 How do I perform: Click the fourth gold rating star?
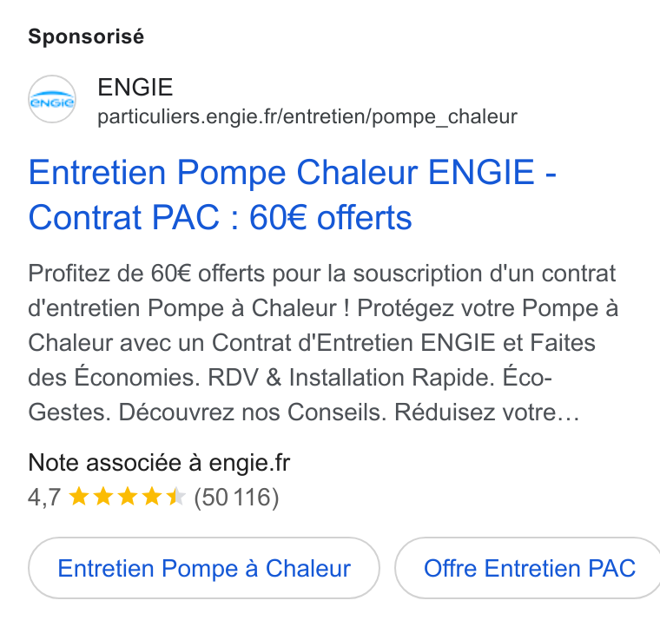(151, 496)
